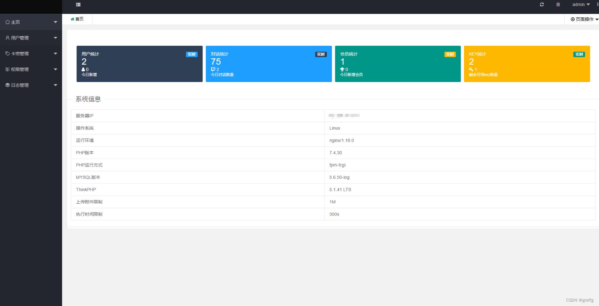
Task: Expand the 卡密管理 sidebar menu
Action: (31, 54)
